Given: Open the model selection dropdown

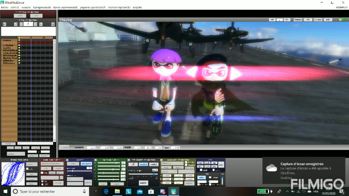Looking at the screenshot, I should [52, 164].
